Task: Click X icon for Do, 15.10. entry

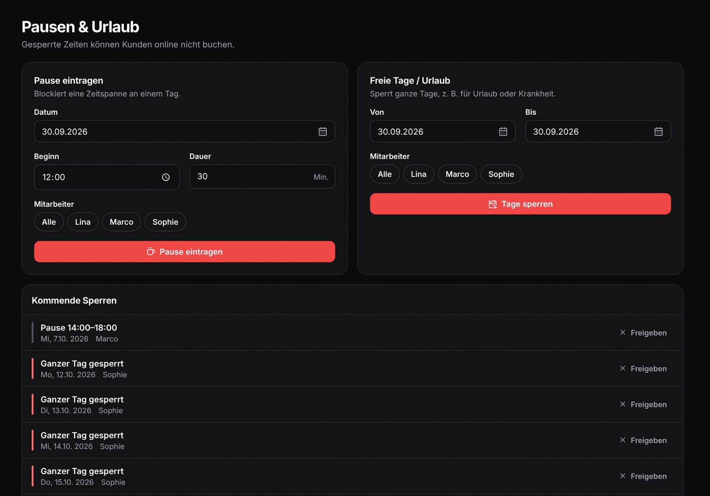Action: coord(622,476)
